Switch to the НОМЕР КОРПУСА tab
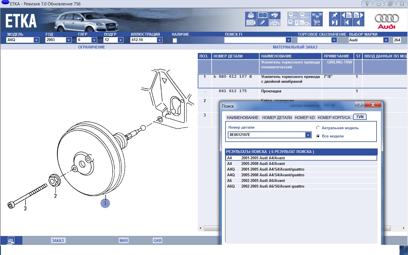The width and height of the screenshot is (408, 255). click(334, 118)
